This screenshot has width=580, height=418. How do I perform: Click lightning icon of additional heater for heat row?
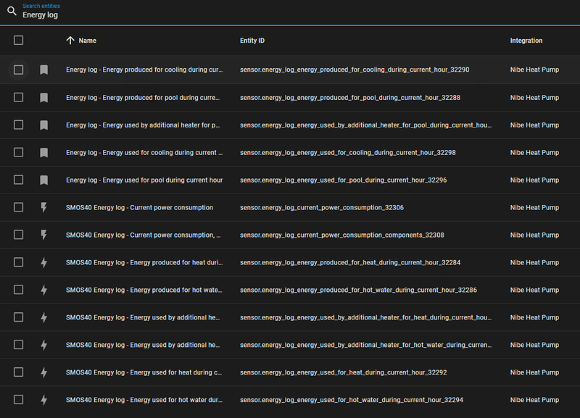(x=44, y=317)
